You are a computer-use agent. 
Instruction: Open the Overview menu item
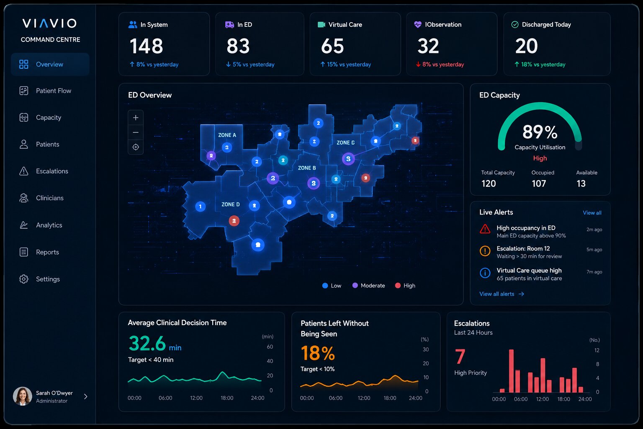coord(50,64)
